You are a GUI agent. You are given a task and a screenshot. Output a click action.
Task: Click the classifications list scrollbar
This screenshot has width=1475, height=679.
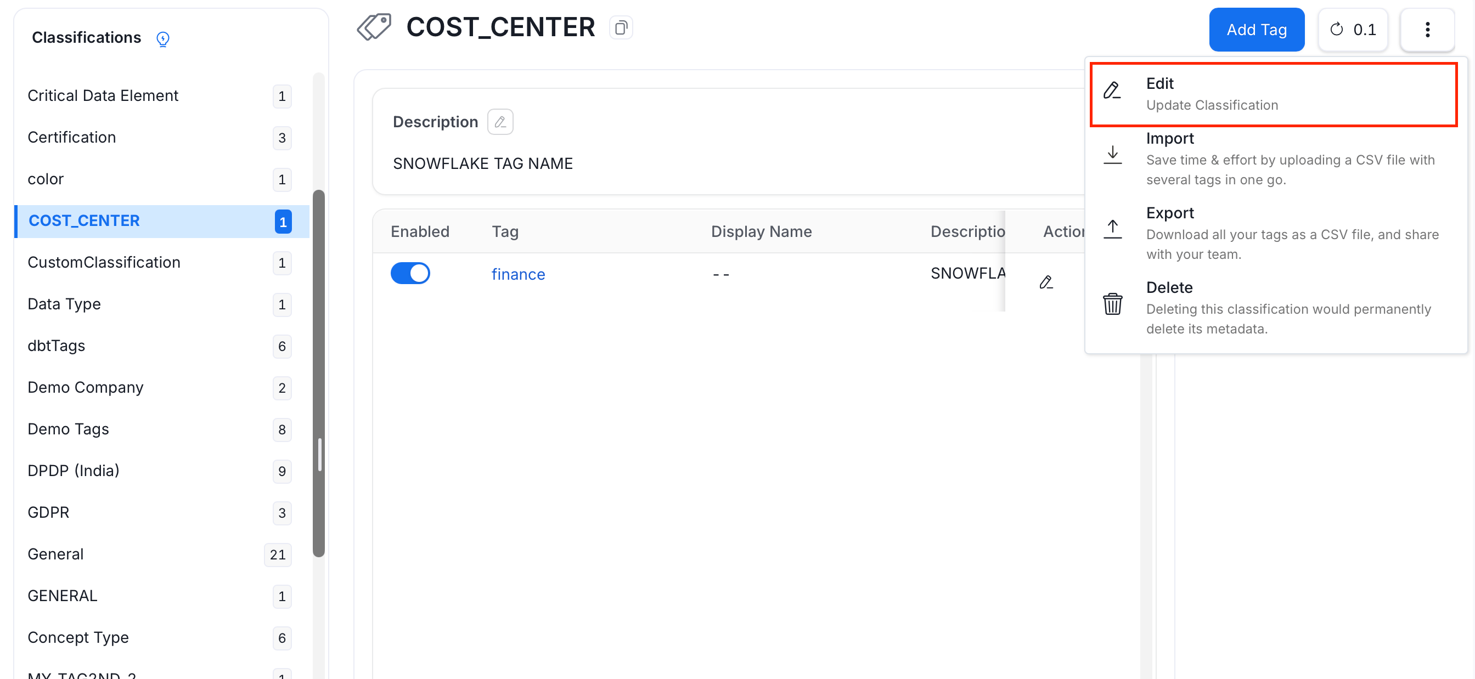pos(318,374)
